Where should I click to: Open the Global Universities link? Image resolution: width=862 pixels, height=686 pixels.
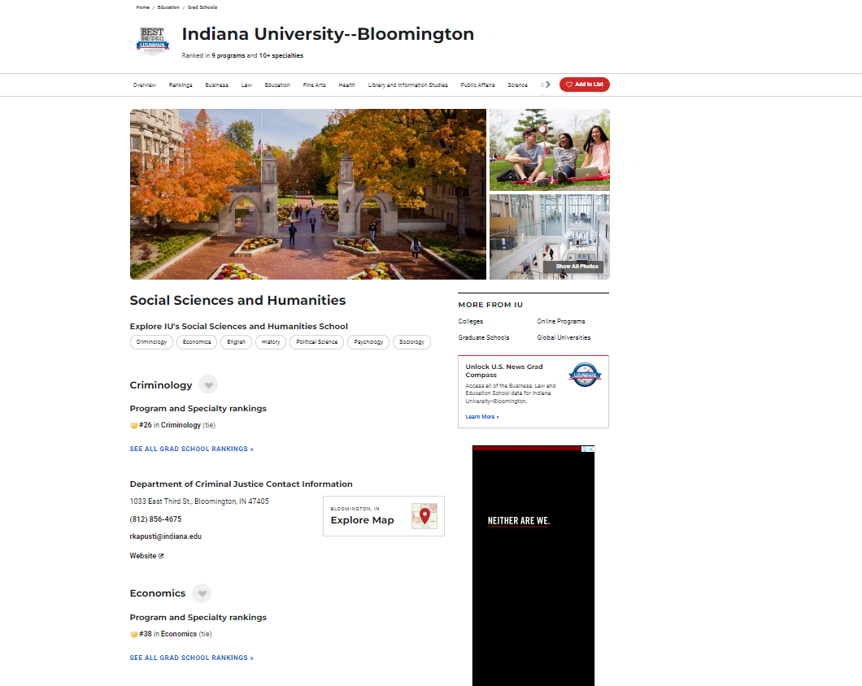click(564, 337)
